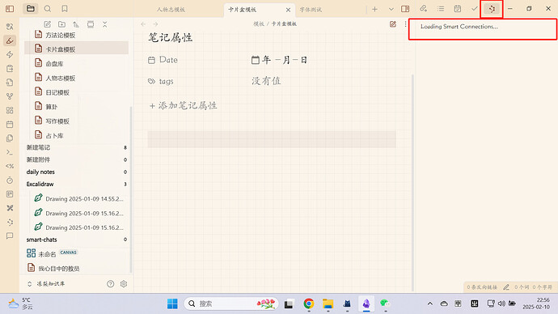Open the search panel magnifier icon
558x314 pixels.
point(48,9)
